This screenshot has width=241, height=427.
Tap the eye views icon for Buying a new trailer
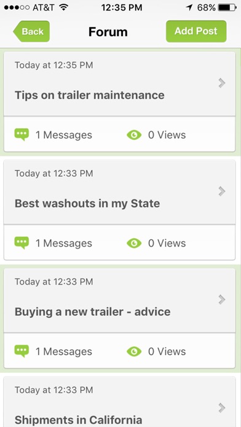[134, 352]
